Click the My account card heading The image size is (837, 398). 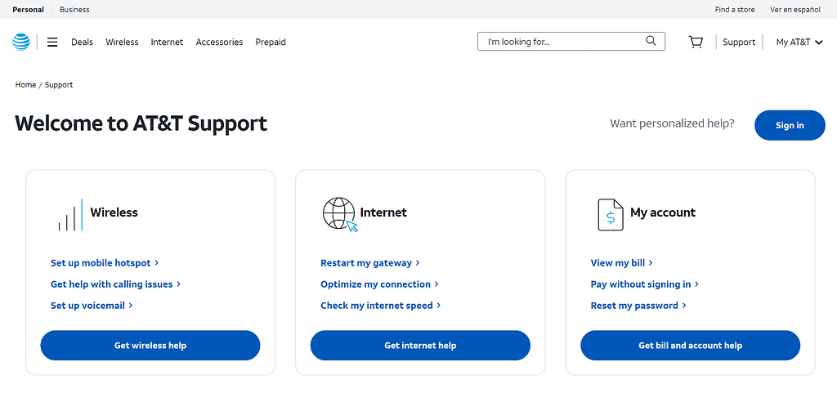tap(663, 212)
